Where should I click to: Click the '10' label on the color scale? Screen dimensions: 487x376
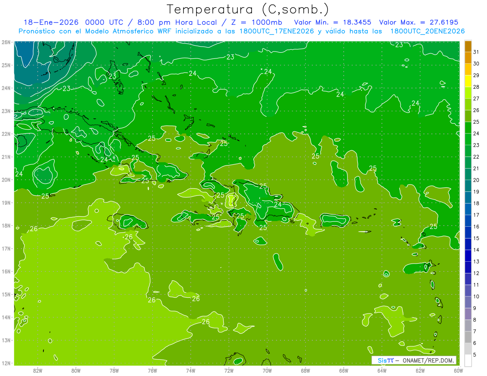point(476,297)
